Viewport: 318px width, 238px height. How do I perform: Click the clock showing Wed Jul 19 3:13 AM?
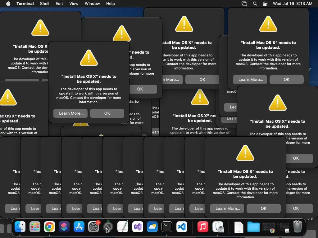tap(293, 3)
